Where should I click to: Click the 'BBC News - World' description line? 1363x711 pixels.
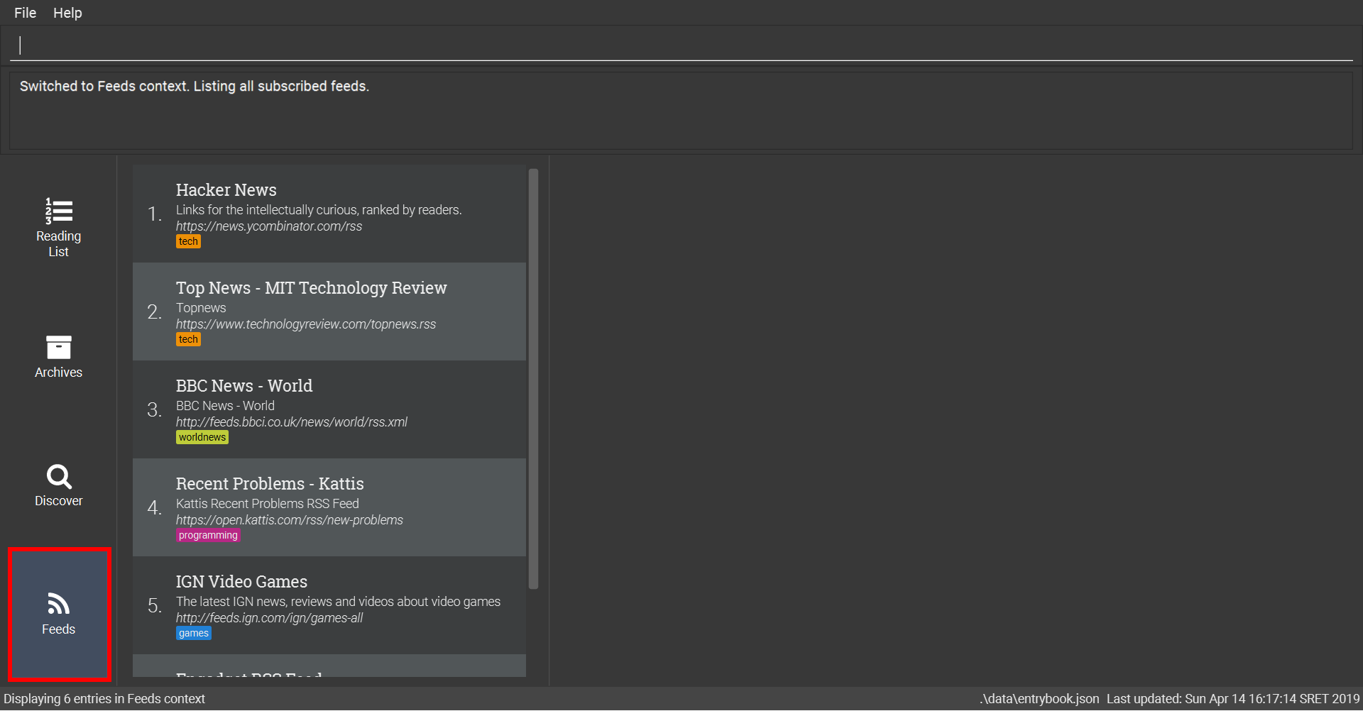(x=225, y=406)
